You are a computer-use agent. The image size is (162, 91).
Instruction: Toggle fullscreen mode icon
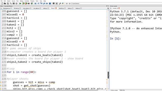coord(57,4)
